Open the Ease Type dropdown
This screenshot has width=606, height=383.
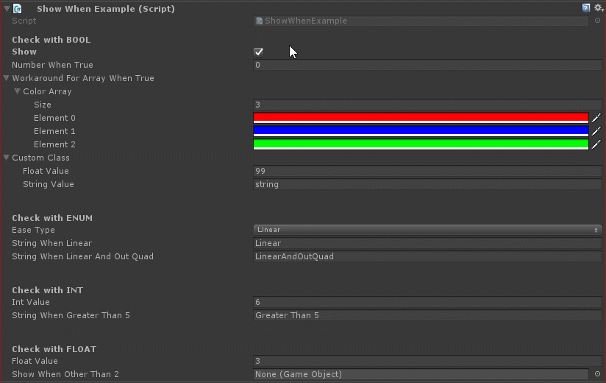[x=427, y=230]
